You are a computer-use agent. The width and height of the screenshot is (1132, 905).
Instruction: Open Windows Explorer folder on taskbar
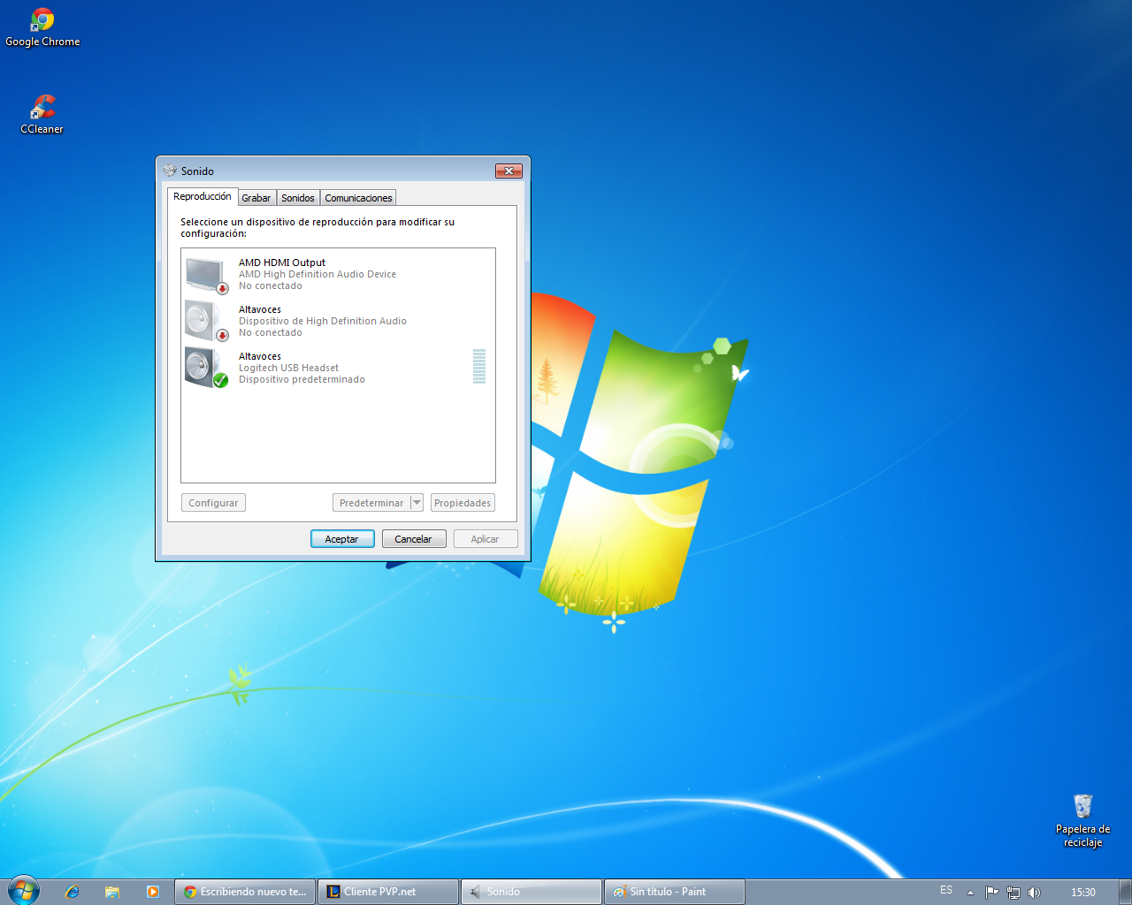click(x=112, y=892)
